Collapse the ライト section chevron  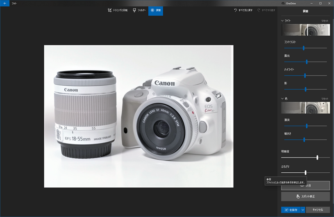[282, 21]
